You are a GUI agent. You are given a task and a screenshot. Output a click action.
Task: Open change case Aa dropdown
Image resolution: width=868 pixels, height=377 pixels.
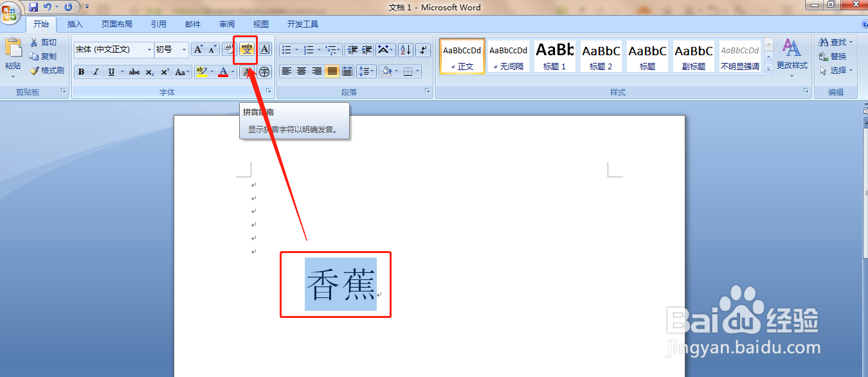pos(183,72)
